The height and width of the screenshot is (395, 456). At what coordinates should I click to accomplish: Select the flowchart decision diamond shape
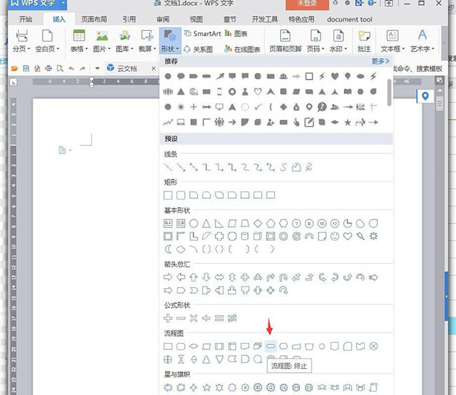pos(193,346)
